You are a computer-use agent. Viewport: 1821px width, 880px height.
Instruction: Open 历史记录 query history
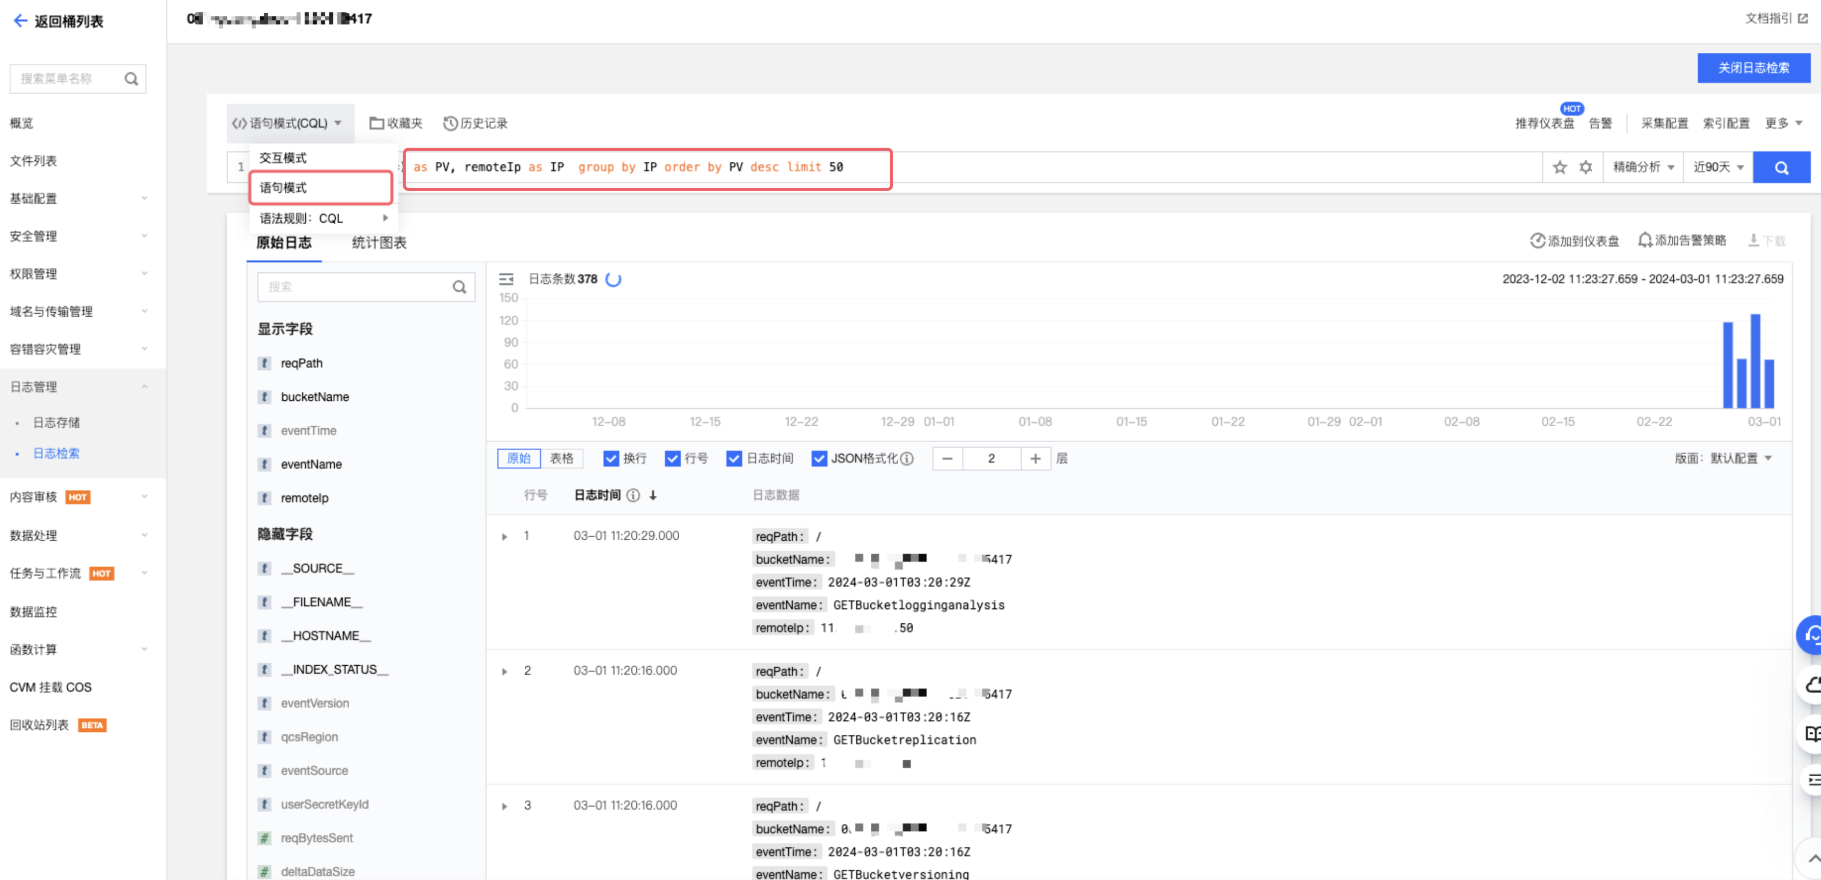click(x=476, y=123)
